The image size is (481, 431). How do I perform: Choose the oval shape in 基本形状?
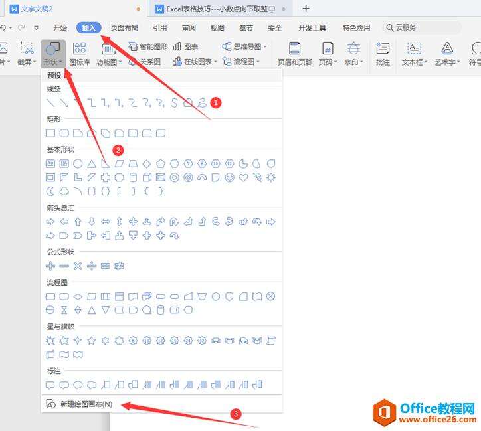tap(78, 163)
